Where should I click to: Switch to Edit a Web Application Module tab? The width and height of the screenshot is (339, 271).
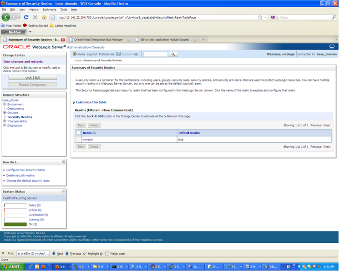(166, 40)
